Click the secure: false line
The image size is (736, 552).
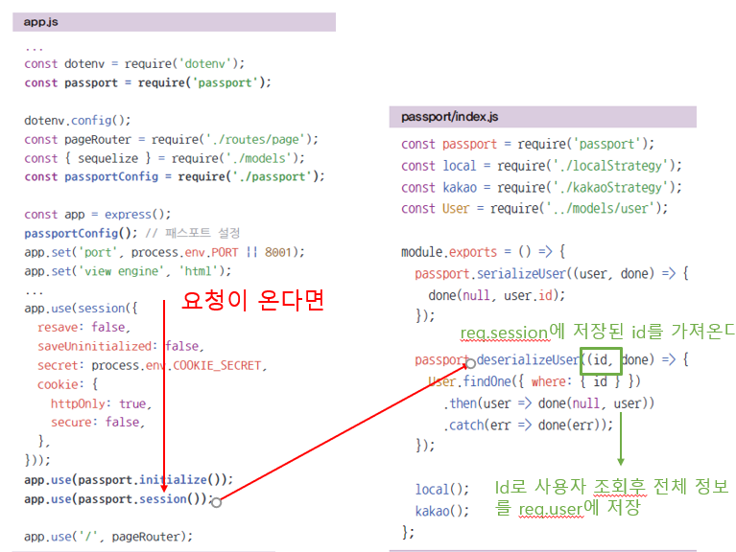pyautogui.click(x=98, y=423)
